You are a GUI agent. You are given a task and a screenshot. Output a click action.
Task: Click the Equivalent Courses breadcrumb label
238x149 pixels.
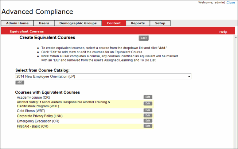(x=27, y=32)
